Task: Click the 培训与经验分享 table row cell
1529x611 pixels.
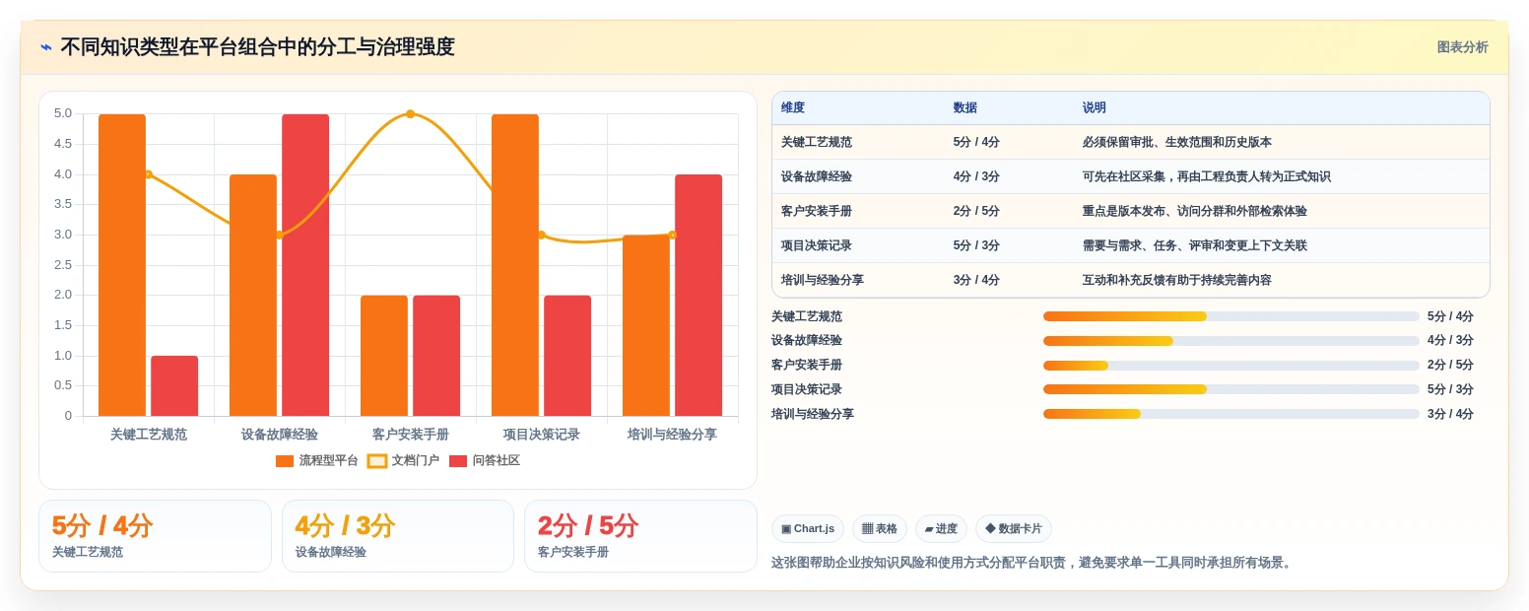Action: 857,280
